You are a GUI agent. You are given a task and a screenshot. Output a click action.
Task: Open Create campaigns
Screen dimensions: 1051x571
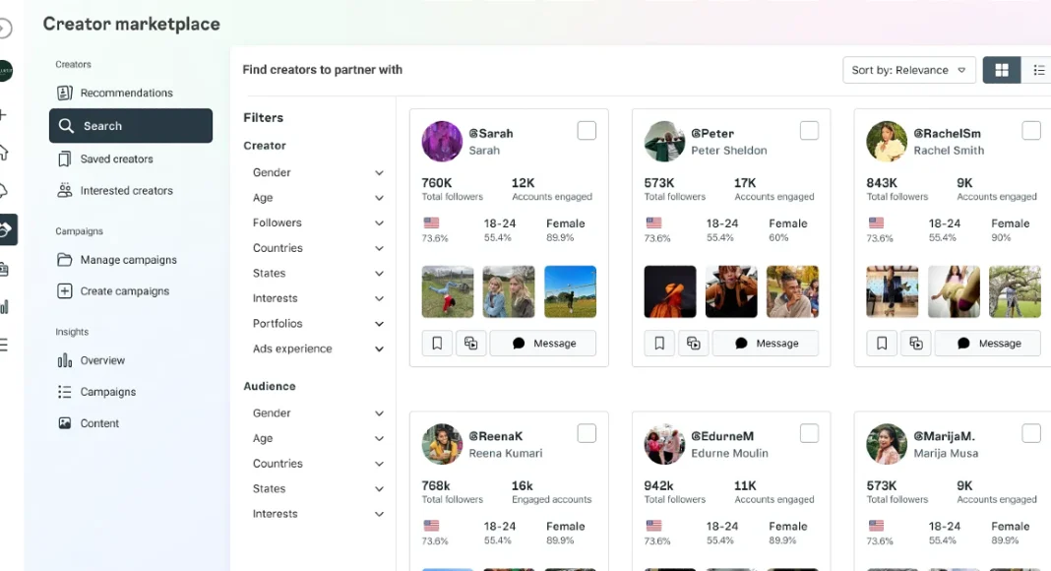131,290
